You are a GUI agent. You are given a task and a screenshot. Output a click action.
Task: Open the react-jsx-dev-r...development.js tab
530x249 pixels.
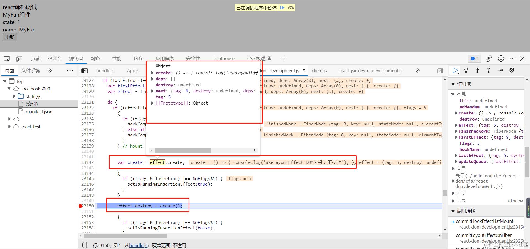(x=371, y=71)
